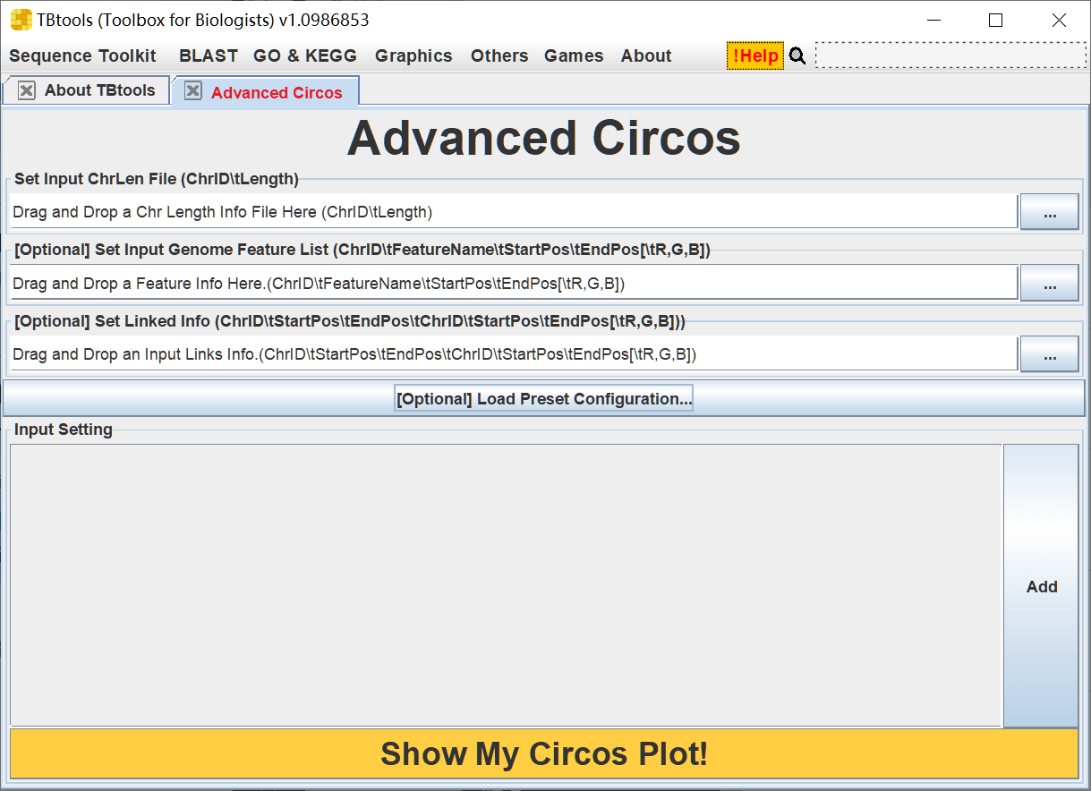Open the GO & KEGG menu
The height and width of the screenshot is (791, 1091).
[305, 55]
